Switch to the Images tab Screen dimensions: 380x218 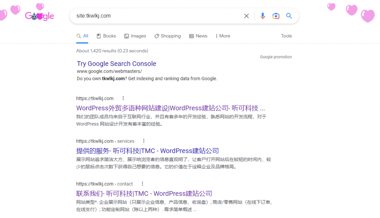coord(135,36)
